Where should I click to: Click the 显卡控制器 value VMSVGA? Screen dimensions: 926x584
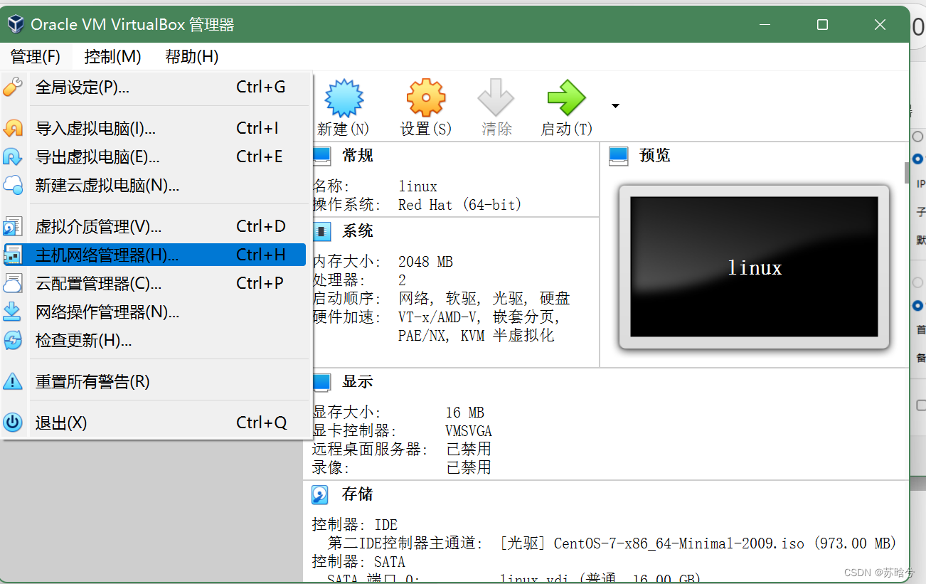coord(469,431)
